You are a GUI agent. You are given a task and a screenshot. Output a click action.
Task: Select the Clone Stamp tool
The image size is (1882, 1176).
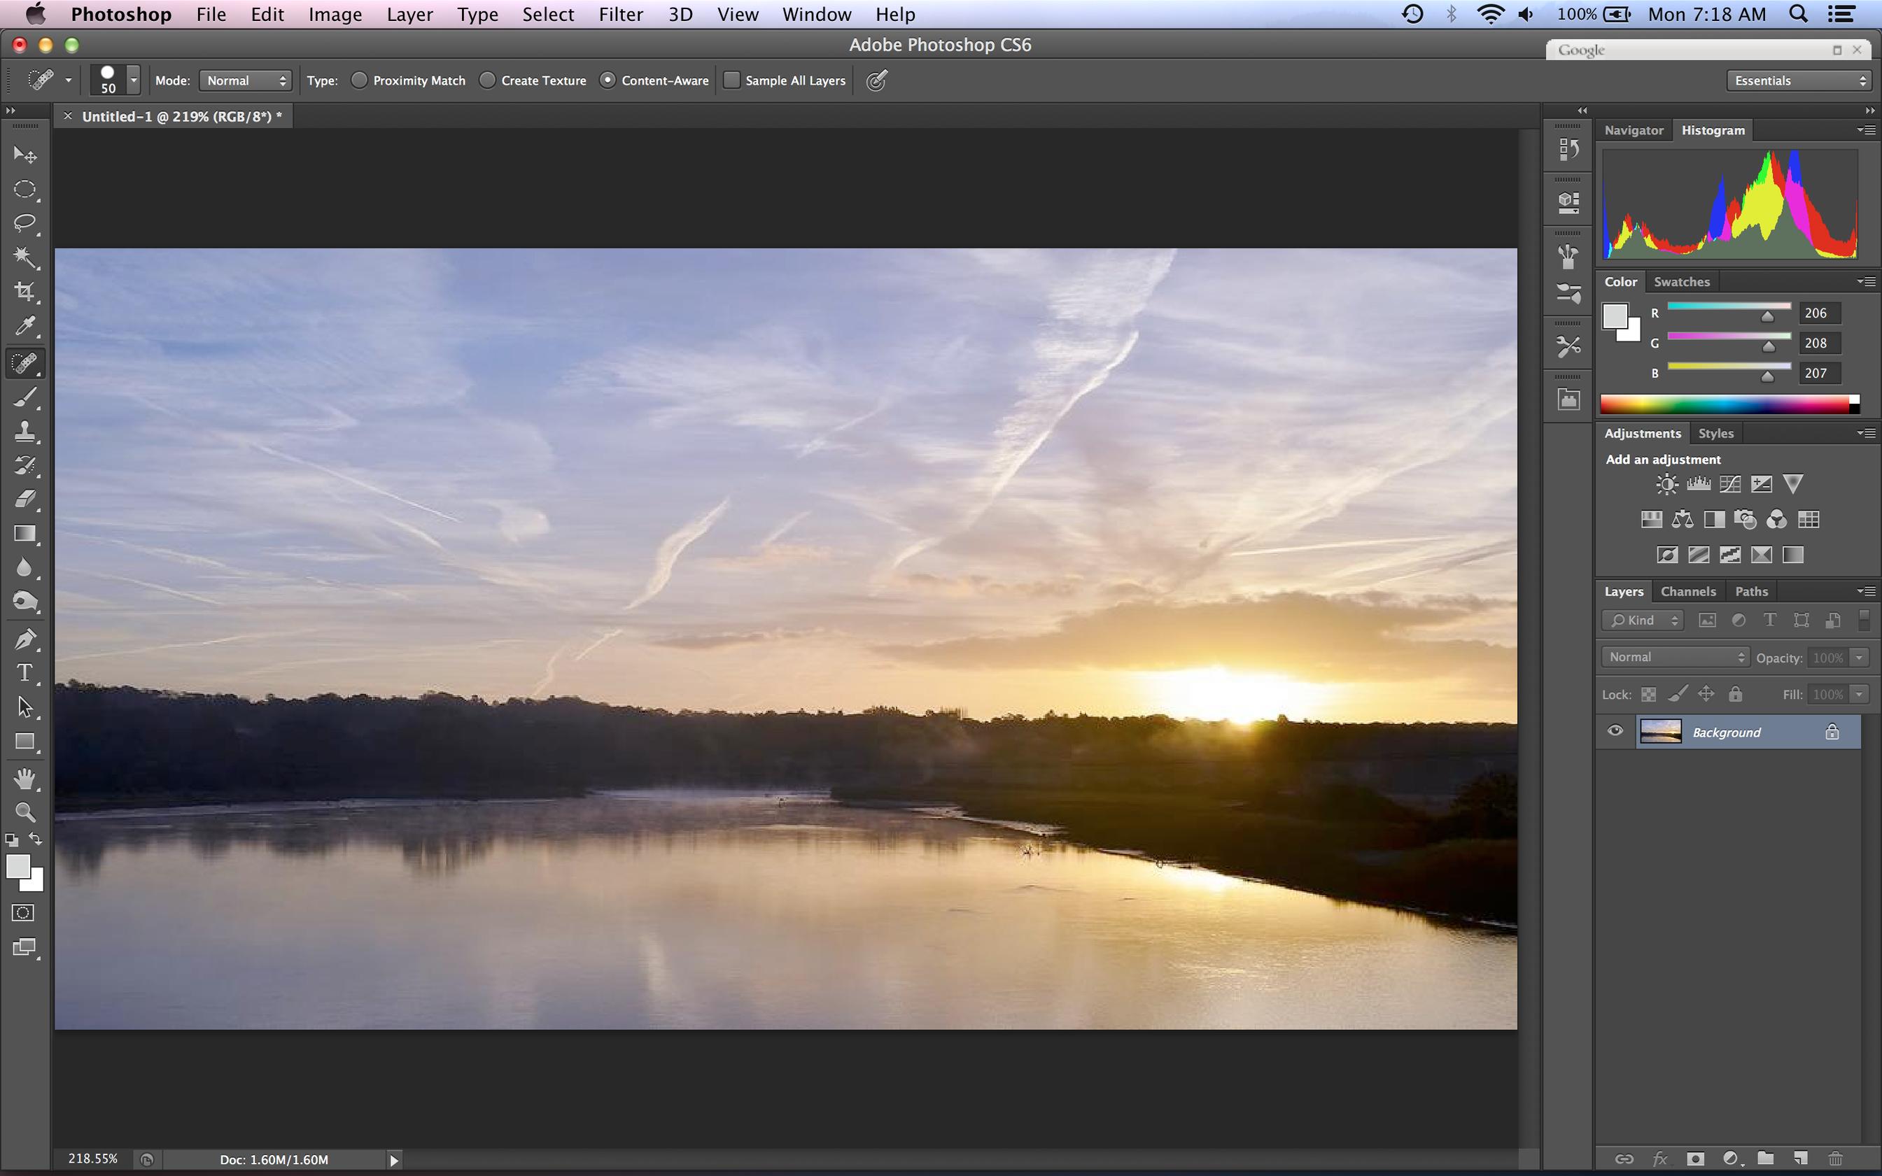(25, 431)
